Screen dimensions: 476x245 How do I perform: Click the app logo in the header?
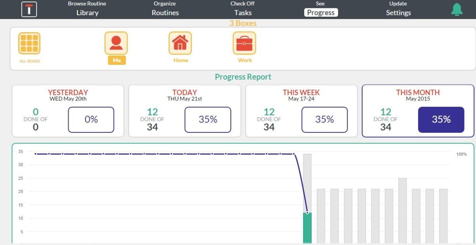point(29,10)
